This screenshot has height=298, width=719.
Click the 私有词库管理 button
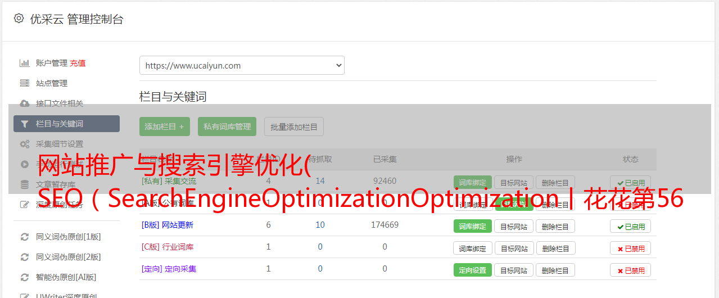pos(227,127)
